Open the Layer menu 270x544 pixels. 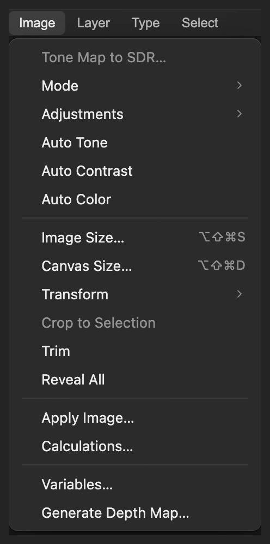[x=93, y=23]
